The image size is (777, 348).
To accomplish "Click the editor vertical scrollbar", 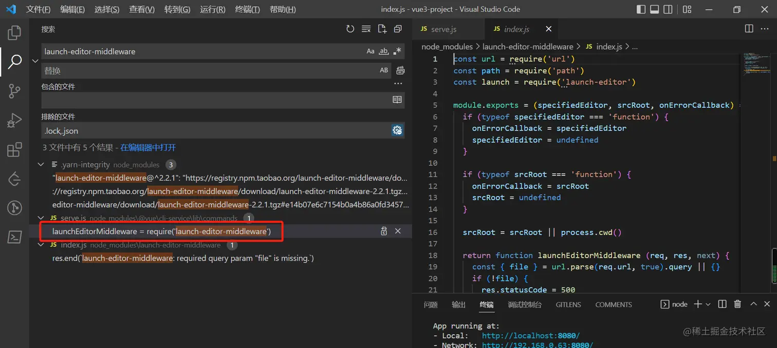I will (x=774, y=172).
